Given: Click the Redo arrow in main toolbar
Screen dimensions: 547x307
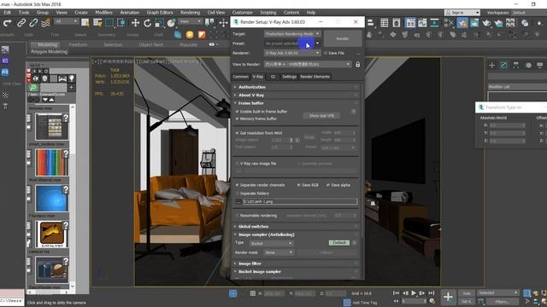Looking at the screenshot, I should click(8, 23).
